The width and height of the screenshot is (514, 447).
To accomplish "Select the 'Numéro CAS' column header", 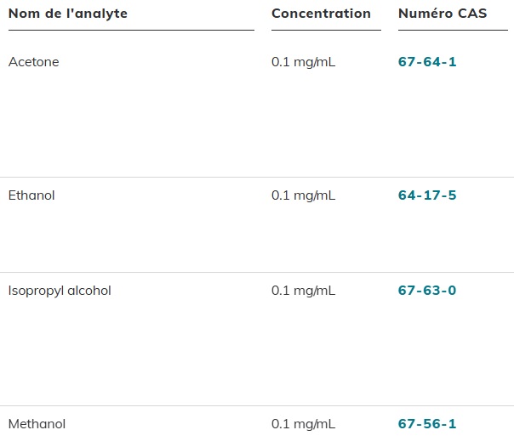I will [x=443, y=14].
